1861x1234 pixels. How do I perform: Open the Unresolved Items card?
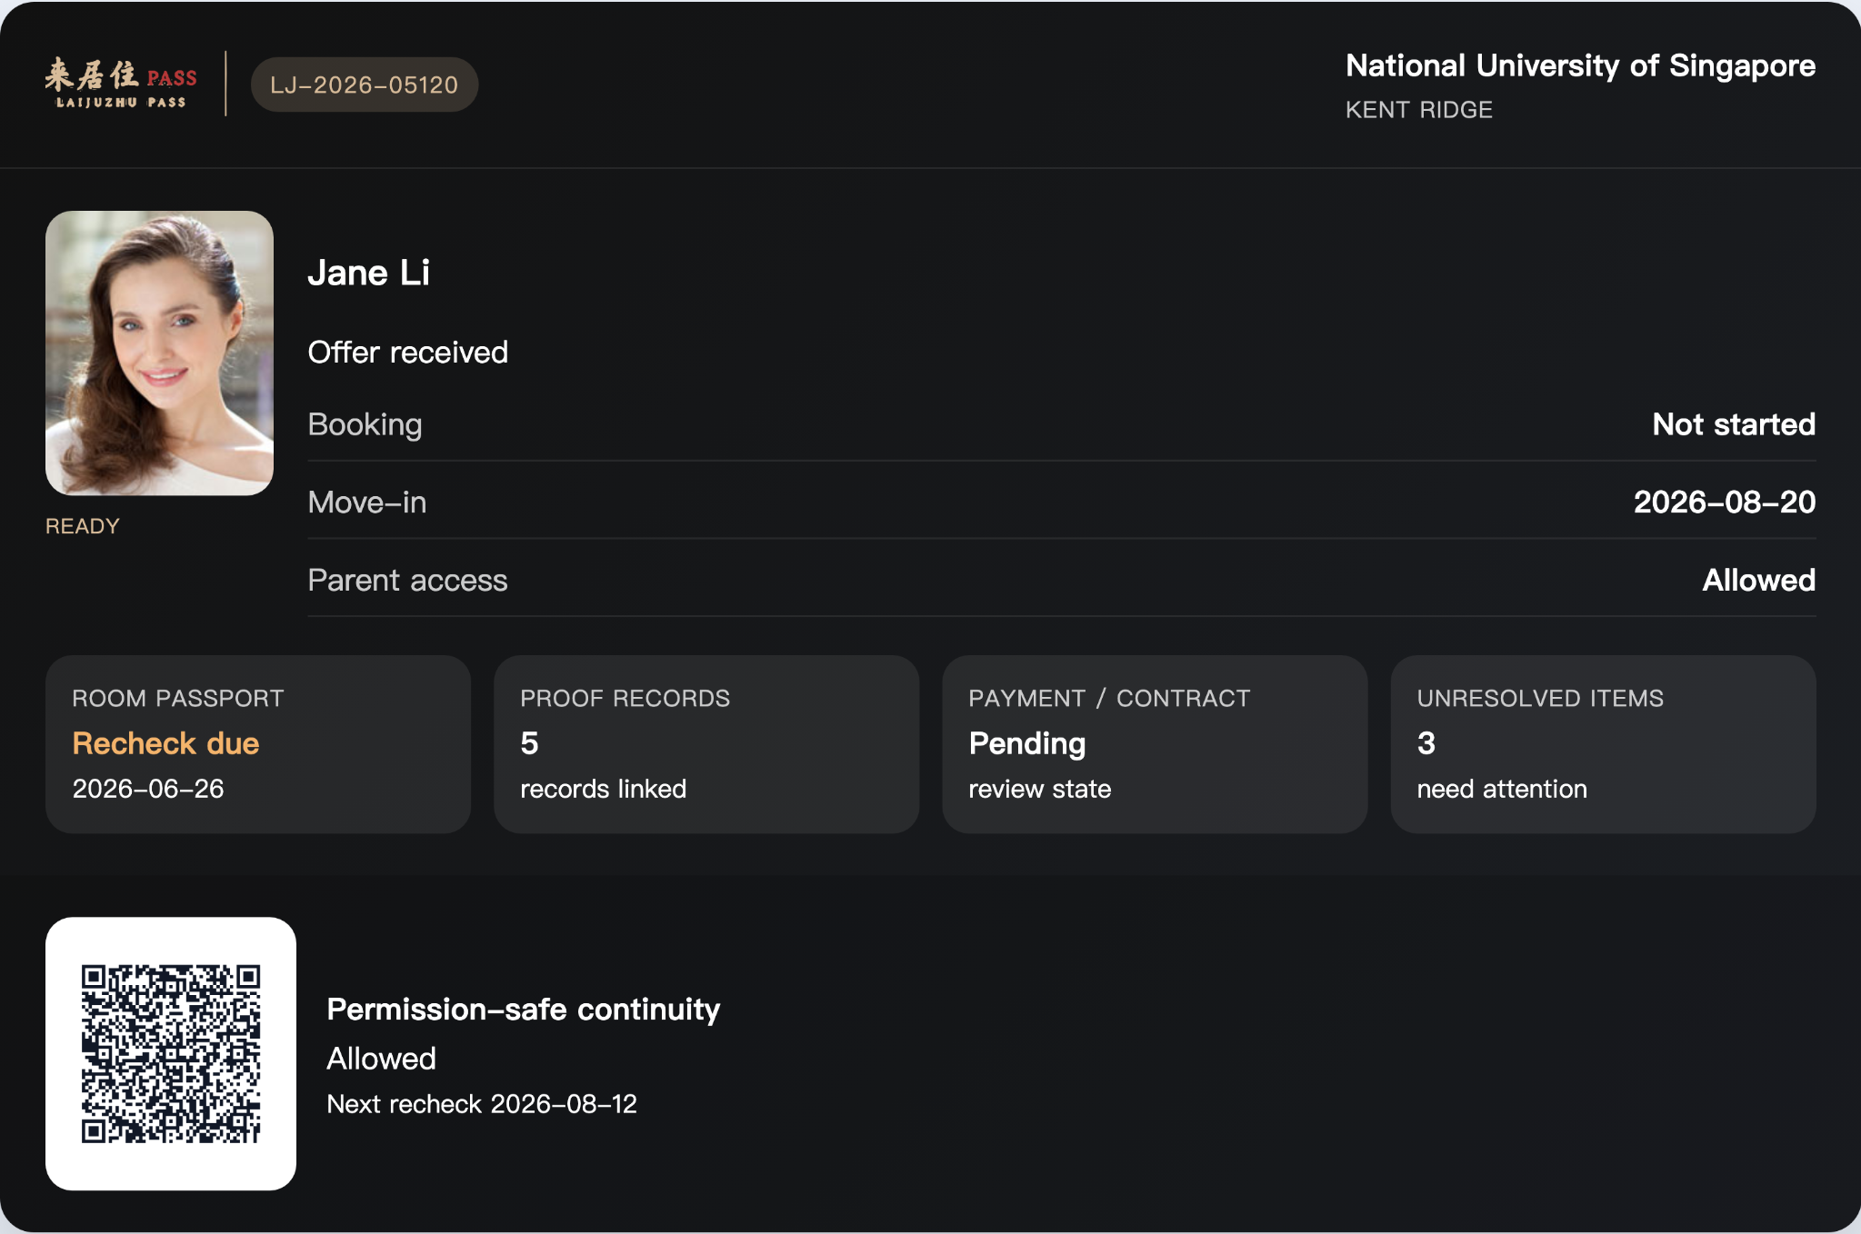pos(1603,744)
